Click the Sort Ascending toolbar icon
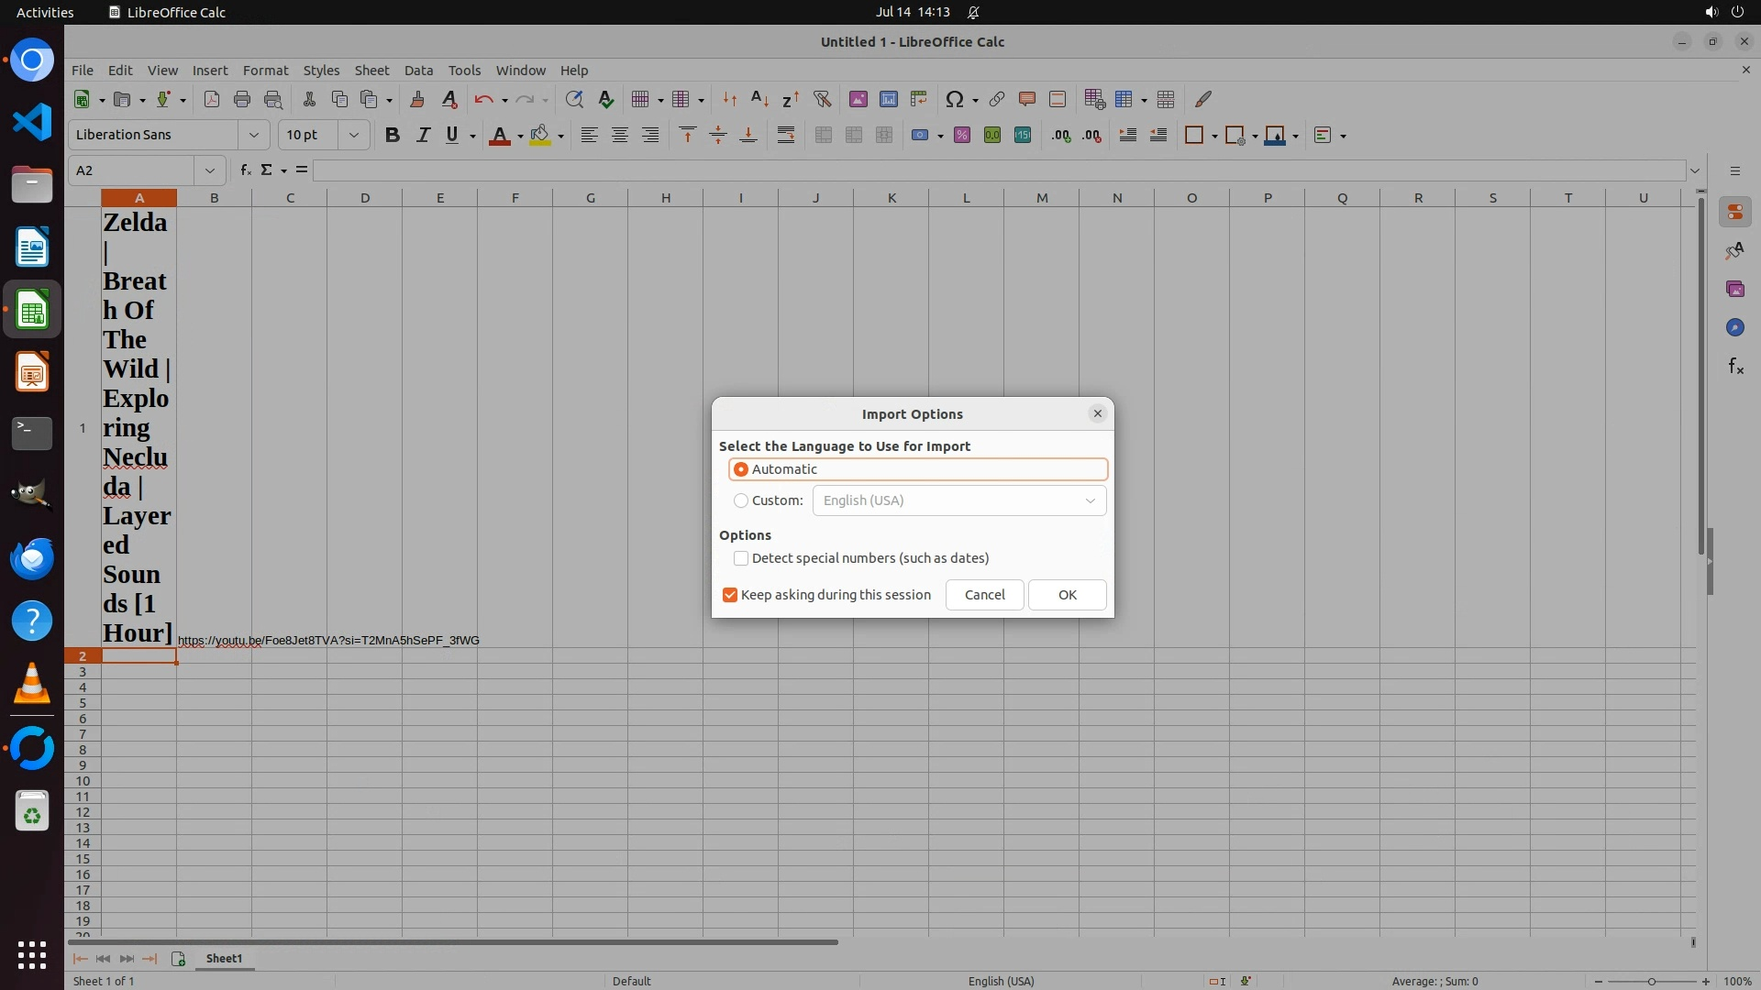Image resolution: width=1761 pixels, height=990 pixels. pyautogui.click(x=759, y=99)
